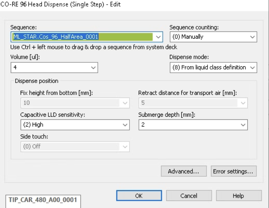Screen dimensions: 269x208
Task: Click the Fix height from bottom field
Action: (x=75, y=103)
